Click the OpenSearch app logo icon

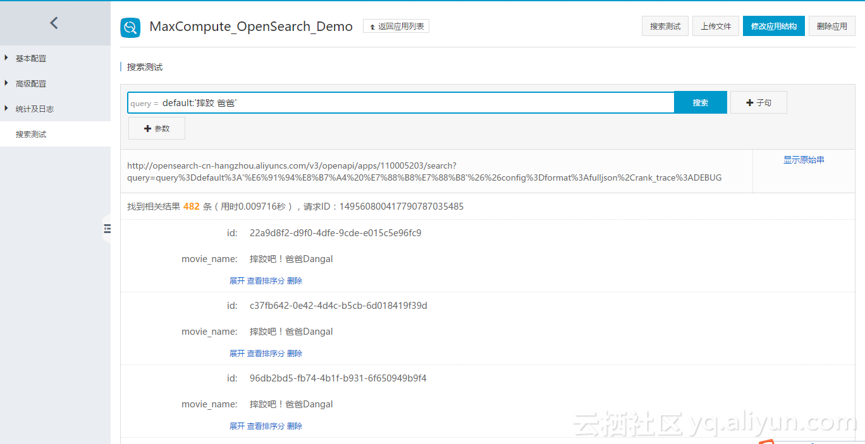coord(130,27)
